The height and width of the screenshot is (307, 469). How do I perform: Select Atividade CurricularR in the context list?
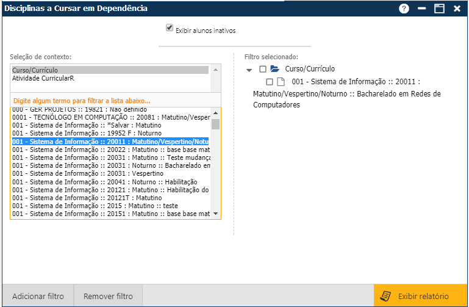[x=43, y=78]
